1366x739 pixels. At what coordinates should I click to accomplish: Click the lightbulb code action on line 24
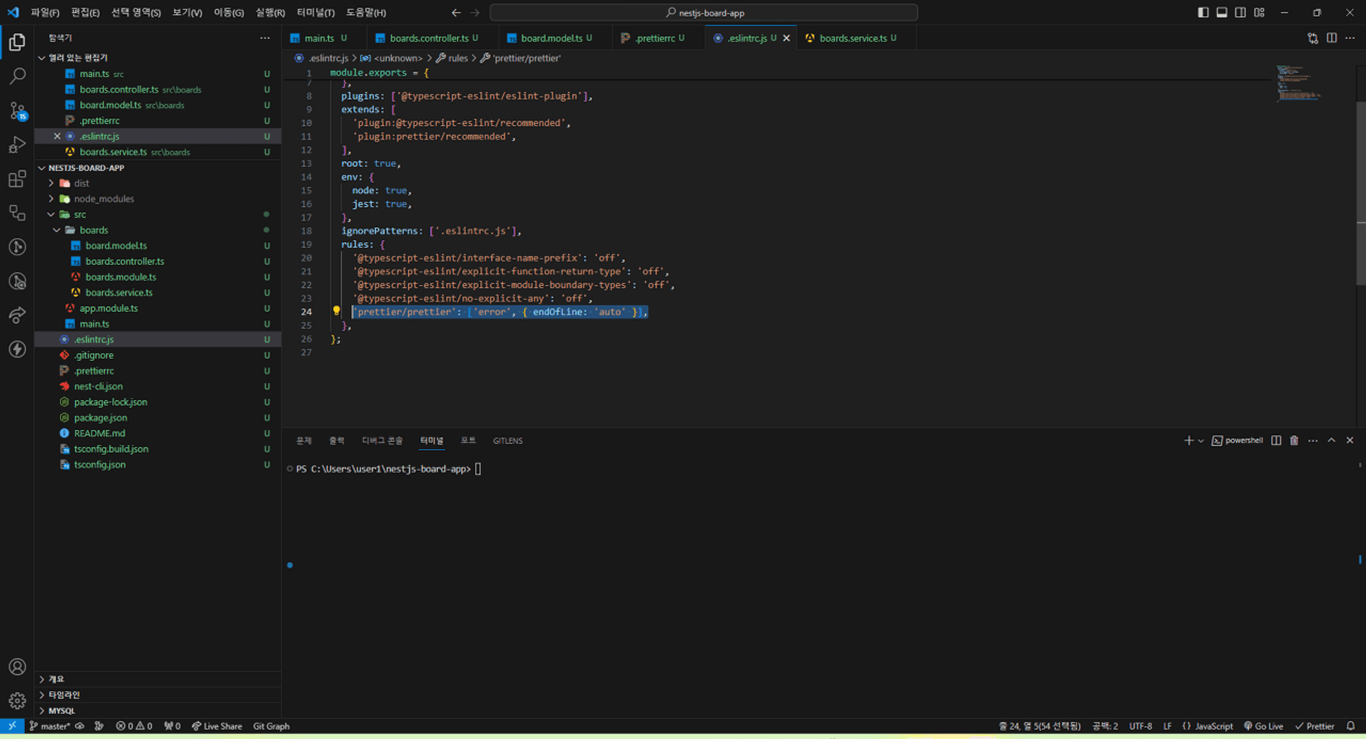pyautogui.click(x=336, y=311)
